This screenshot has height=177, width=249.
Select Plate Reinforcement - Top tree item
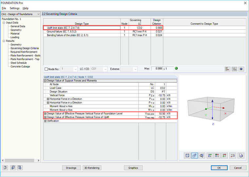tap(25, 59)
